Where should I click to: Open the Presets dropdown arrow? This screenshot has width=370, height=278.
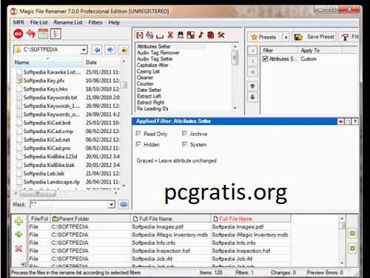(286, 37)
